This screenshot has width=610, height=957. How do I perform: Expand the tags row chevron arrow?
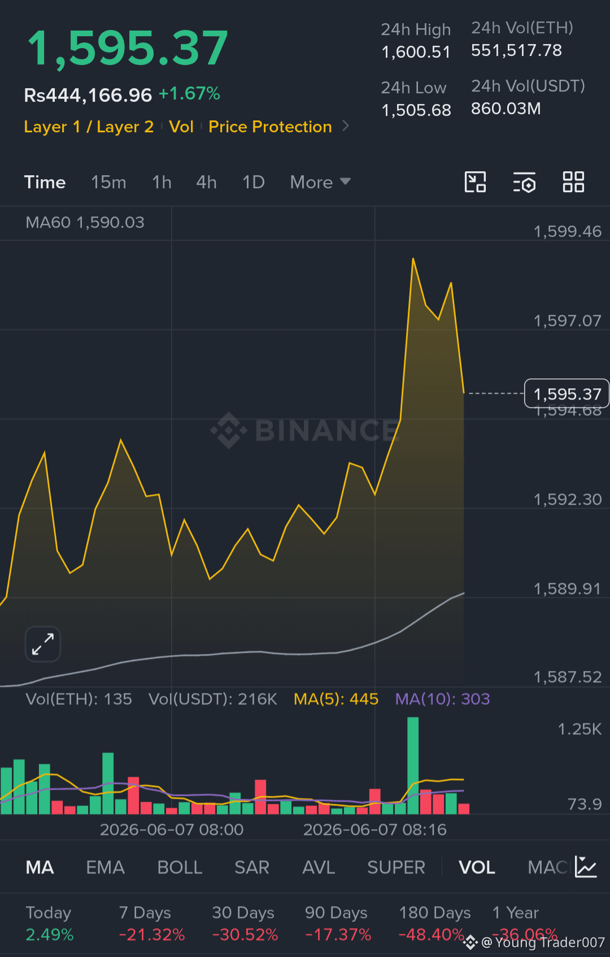coord(346,126)
